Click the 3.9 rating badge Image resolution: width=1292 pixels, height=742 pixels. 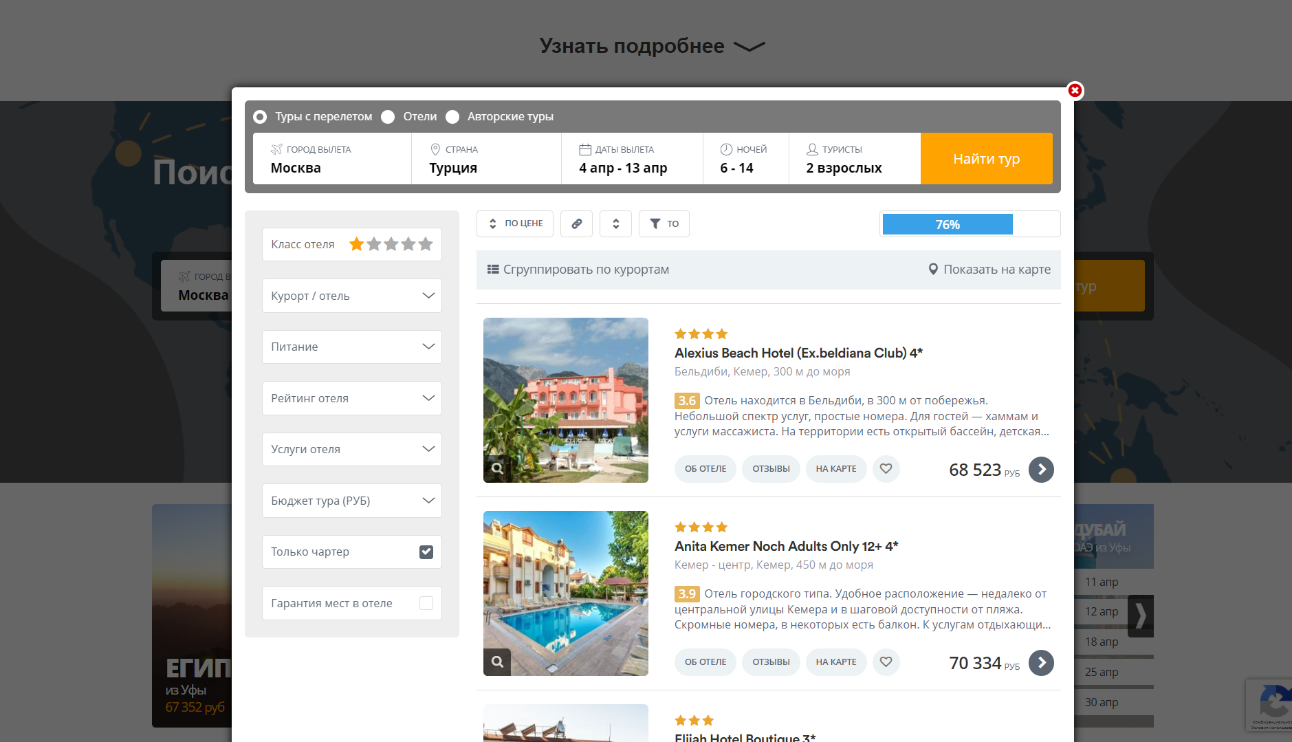click(x=687, y=594)
